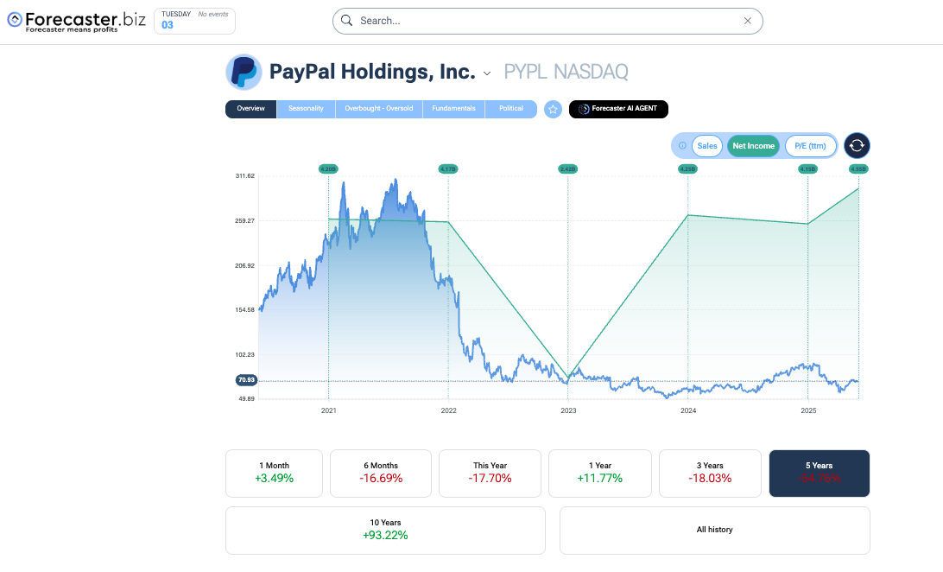
Task: Switch to the Seasonality tab
Action: point(306,109)
